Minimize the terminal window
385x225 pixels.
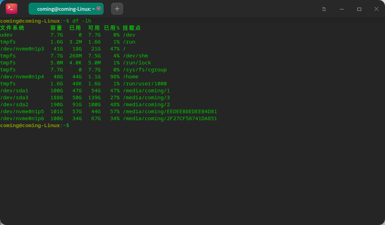click(x=342, y=9)
